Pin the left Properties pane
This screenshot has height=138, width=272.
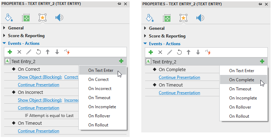pos(119,4)
